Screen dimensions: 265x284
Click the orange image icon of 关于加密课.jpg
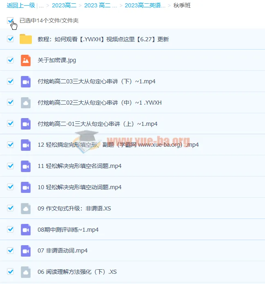click(26, 60)
